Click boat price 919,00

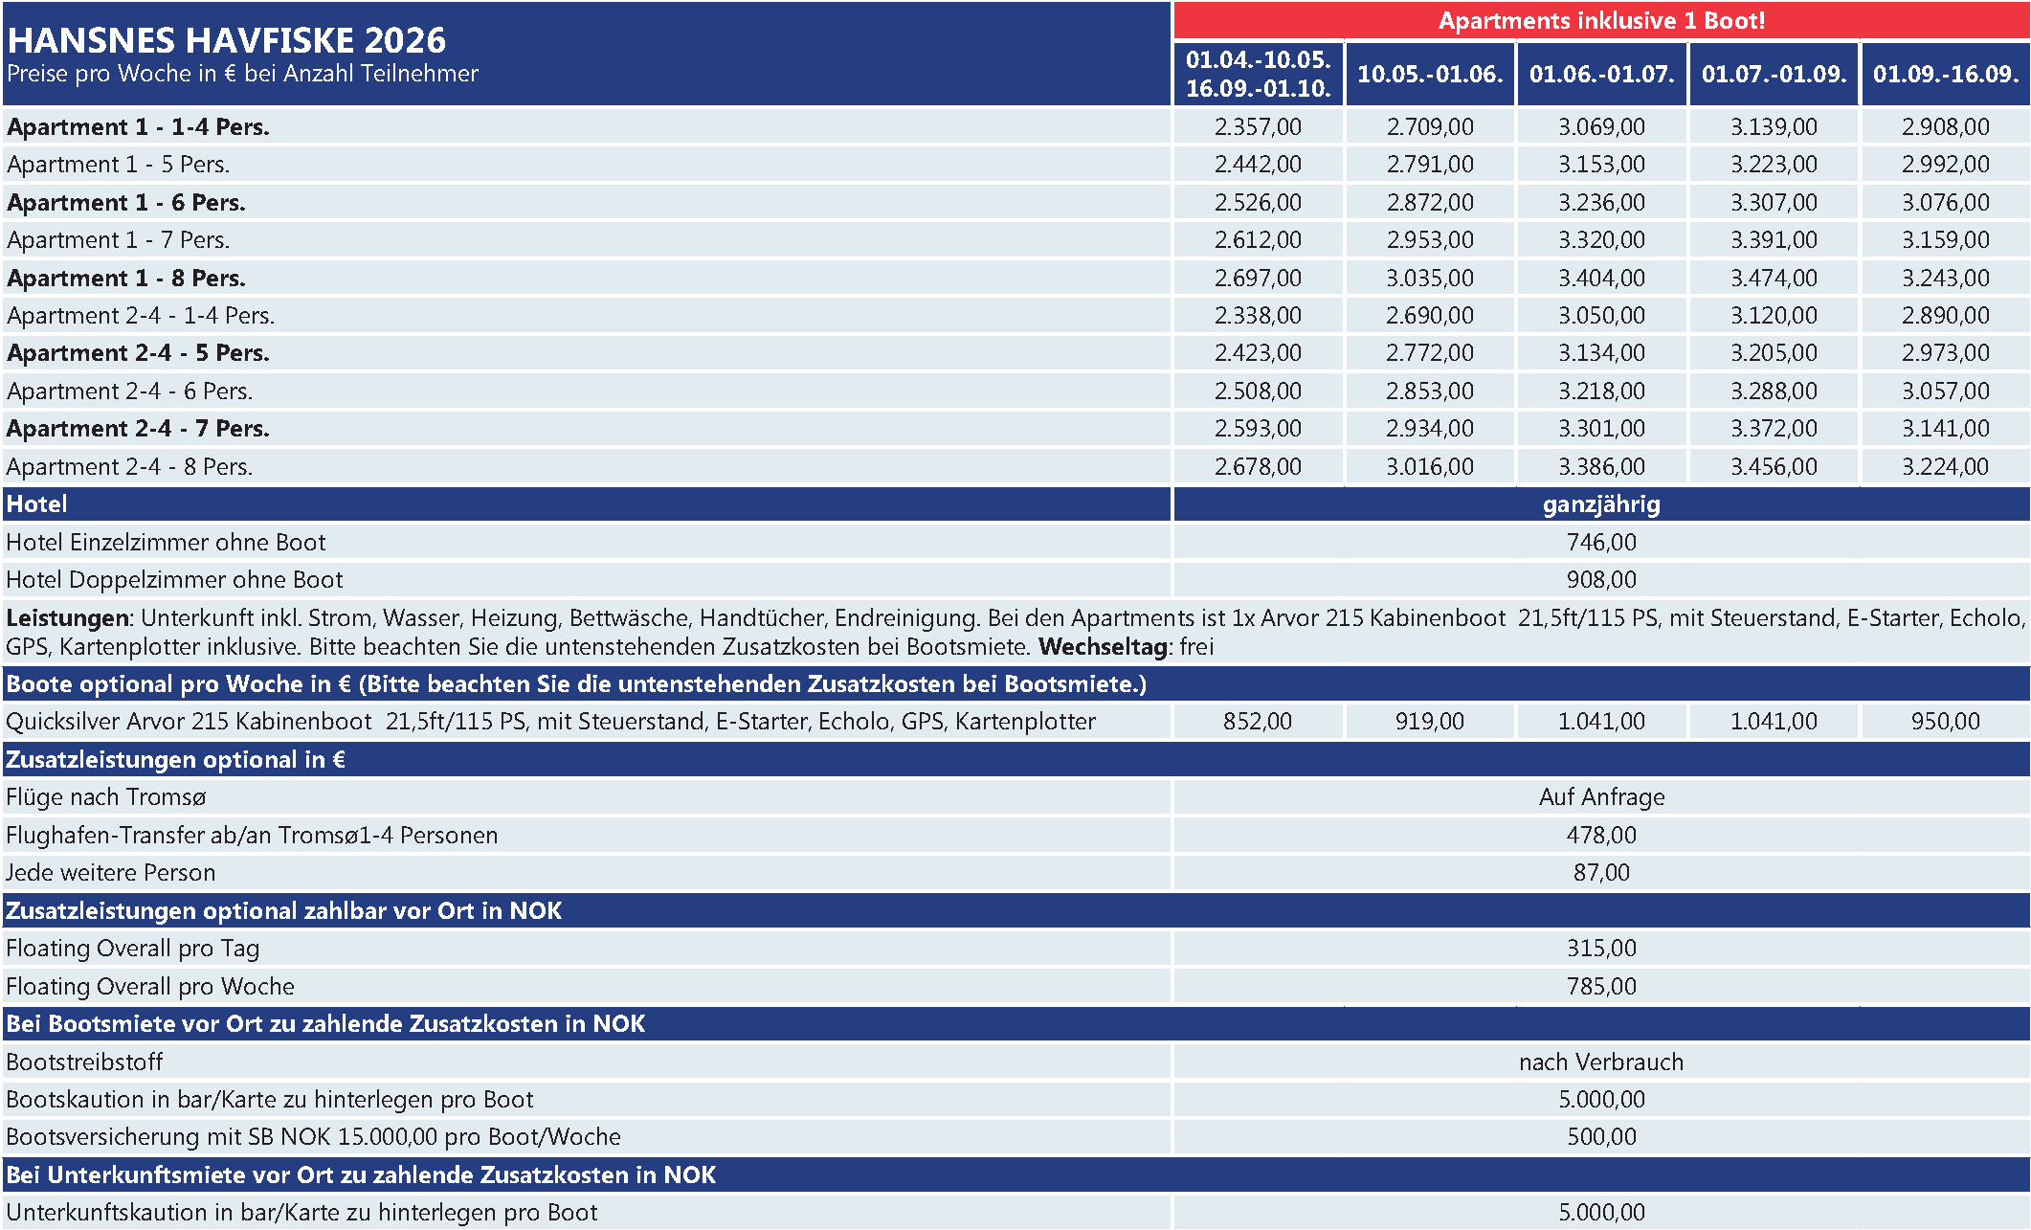click(x=1429, y=722)
